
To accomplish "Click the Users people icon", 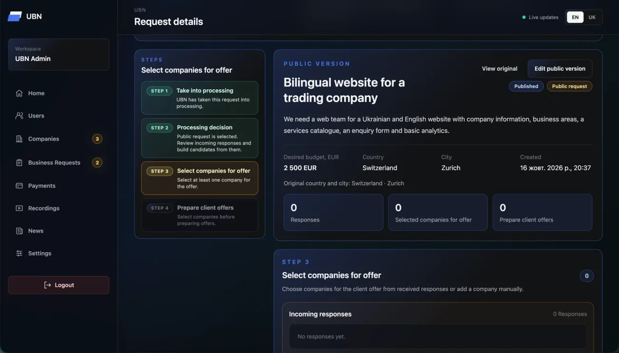I will click(x=19, y=116).
